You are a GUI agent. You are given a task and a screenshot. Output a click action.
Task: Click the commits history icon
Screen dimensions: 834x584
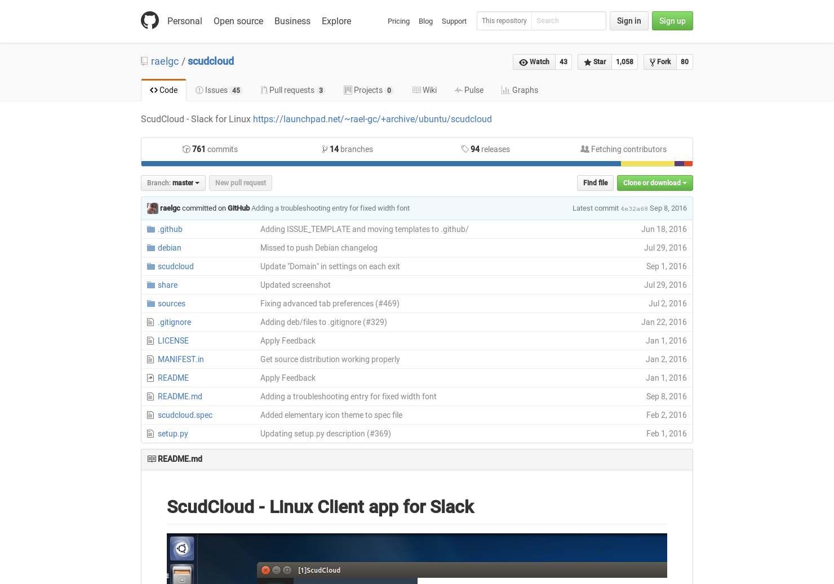click(x=186, y=149)
